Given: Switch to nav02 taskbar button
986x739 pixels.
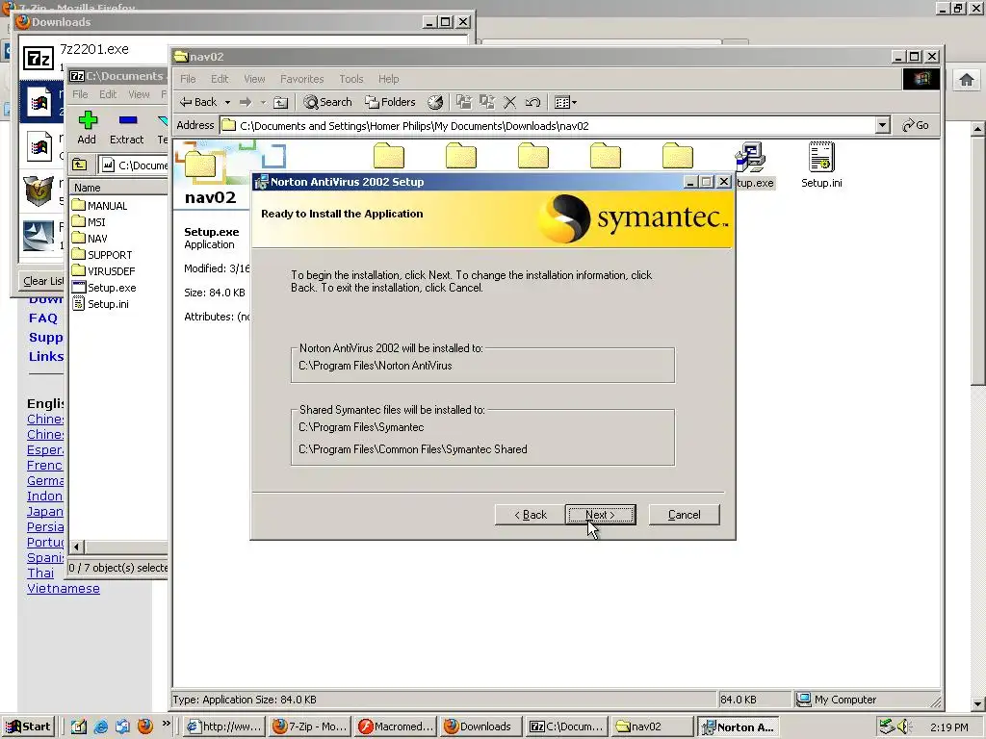Looking at the screenshot, I should point(652,727).
